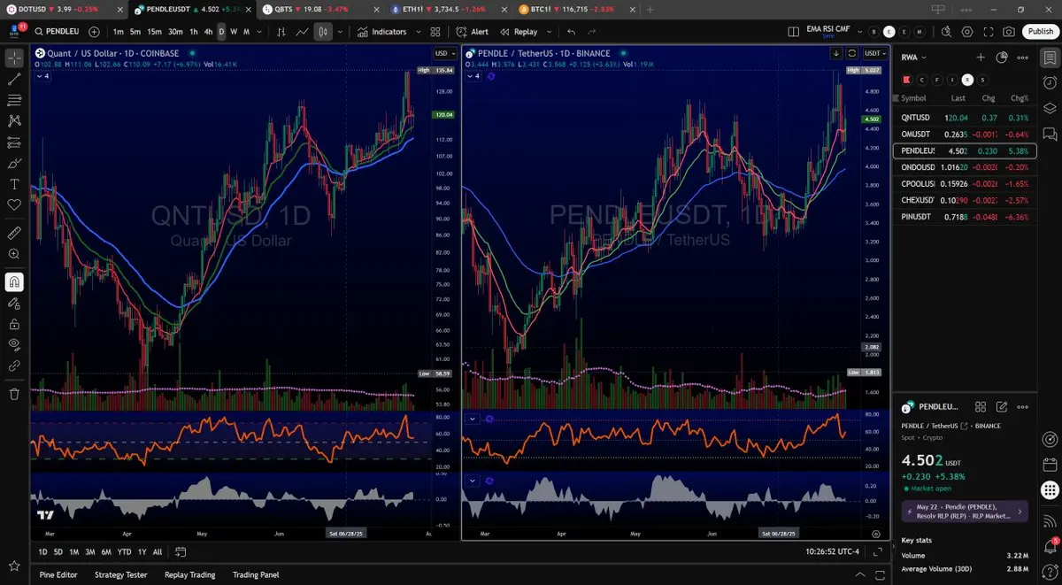Add a symbol to the watchlist
1062x585 pixels.
click(x=981, y=58)
